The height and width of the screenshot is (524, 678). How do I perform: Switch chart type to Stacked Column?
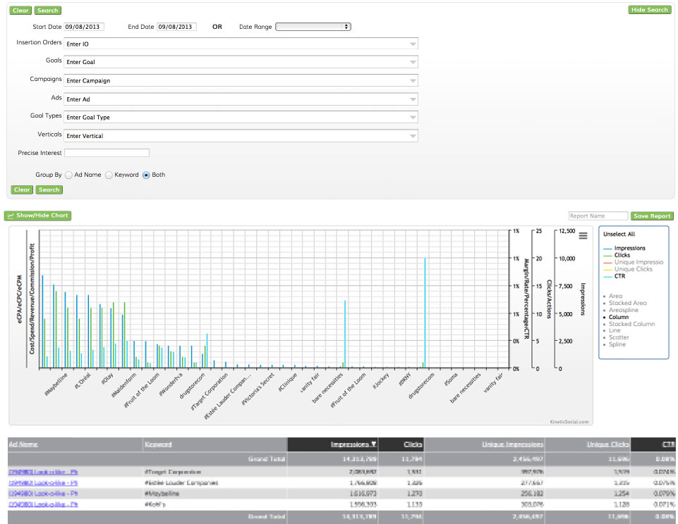point(631,324)
